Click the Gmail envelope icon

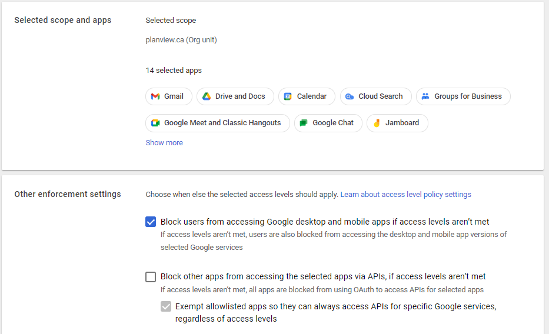tap(155, 96)
